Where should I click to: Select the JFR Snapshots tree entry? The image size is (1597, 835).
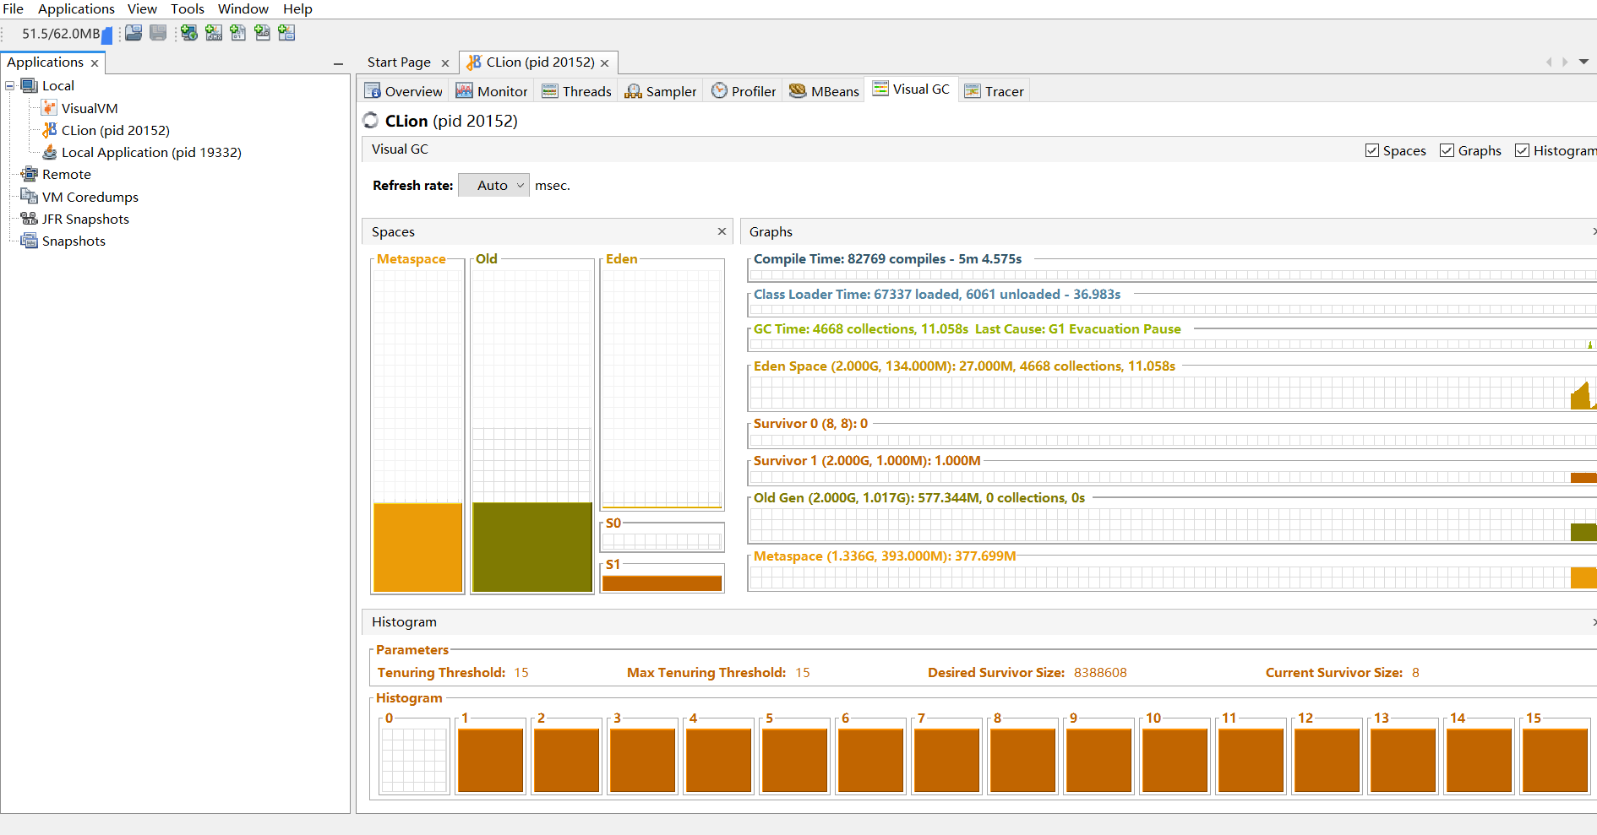click(x=85, y=219)
